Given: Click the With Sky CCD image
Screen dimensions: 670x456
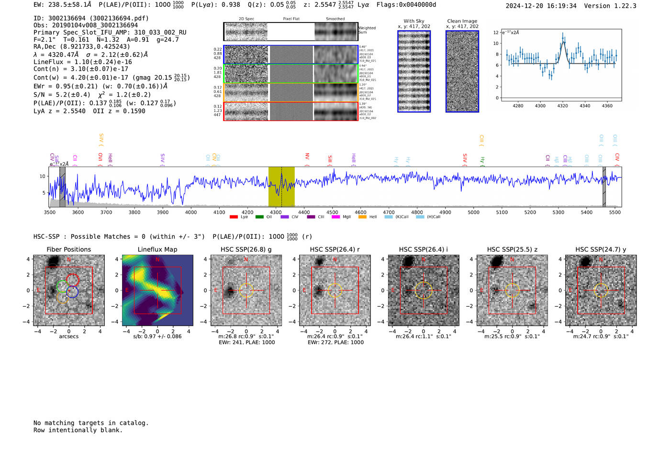Looking at the screenshot, I should 414,71.
